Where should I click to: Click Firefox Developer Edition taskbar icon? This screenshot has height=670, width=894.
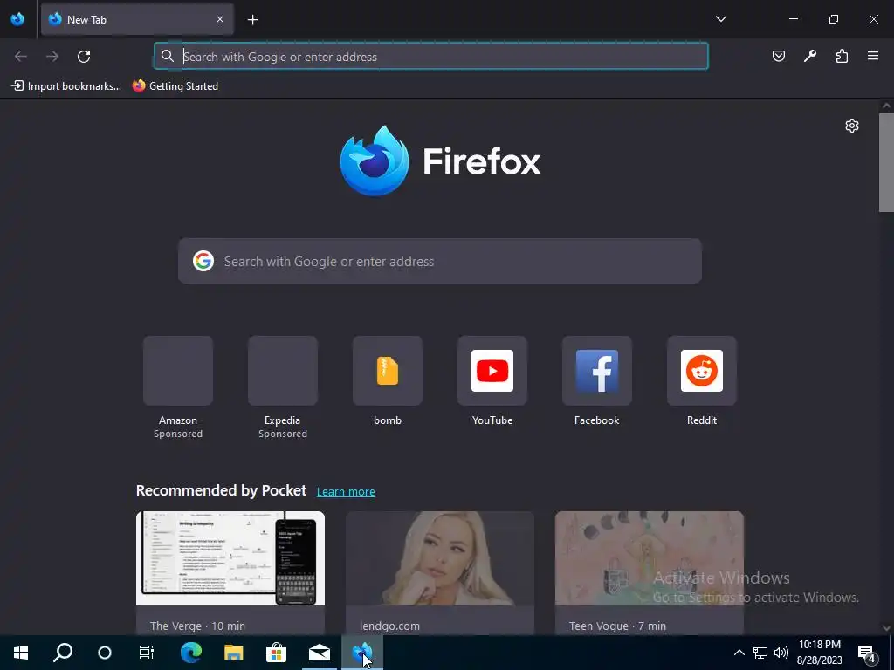[x=362, y=653]
